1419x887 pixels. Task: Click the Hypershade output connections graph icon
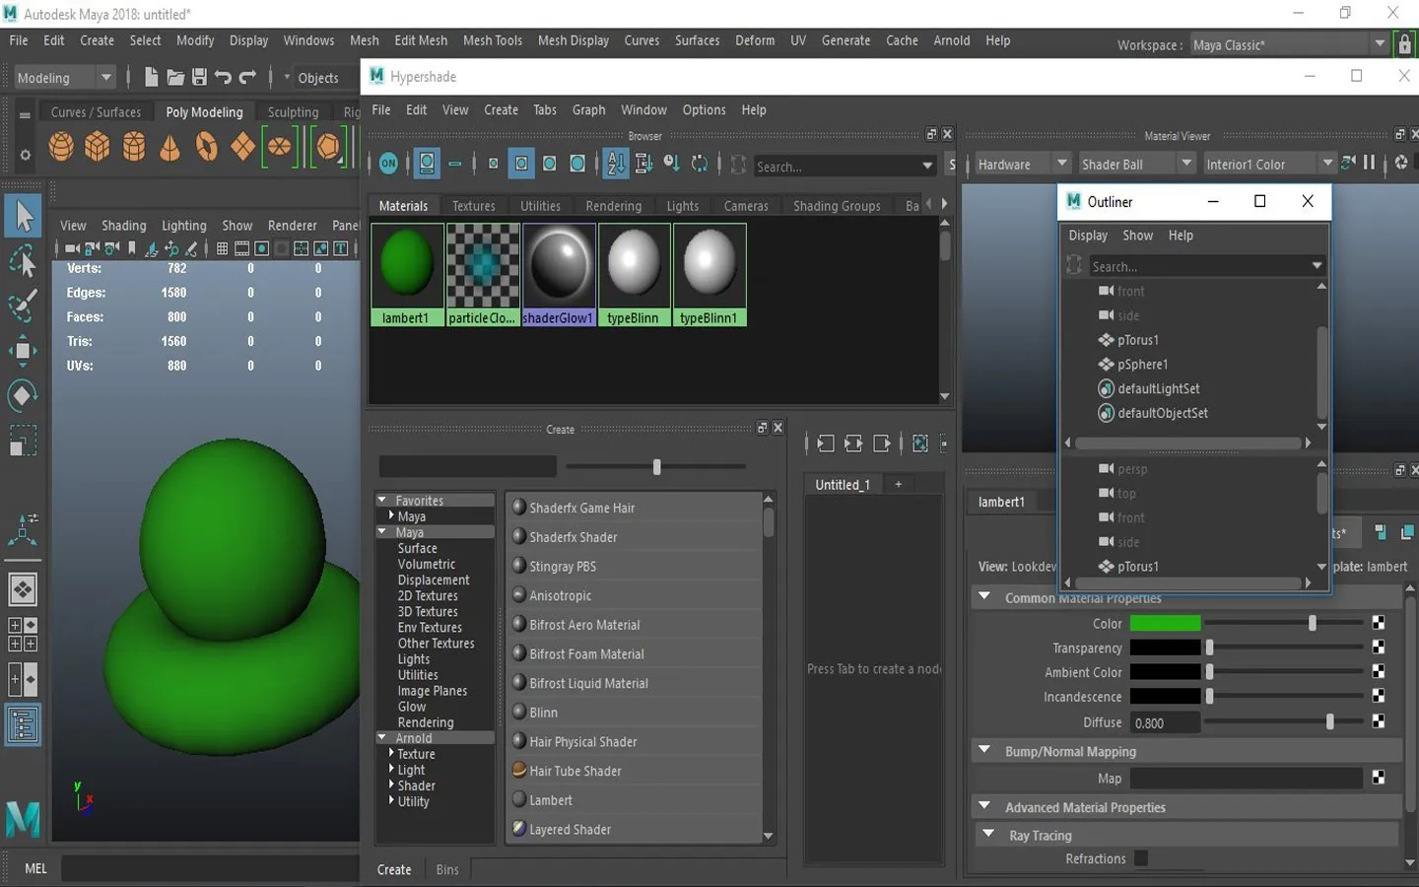(881, 443)
